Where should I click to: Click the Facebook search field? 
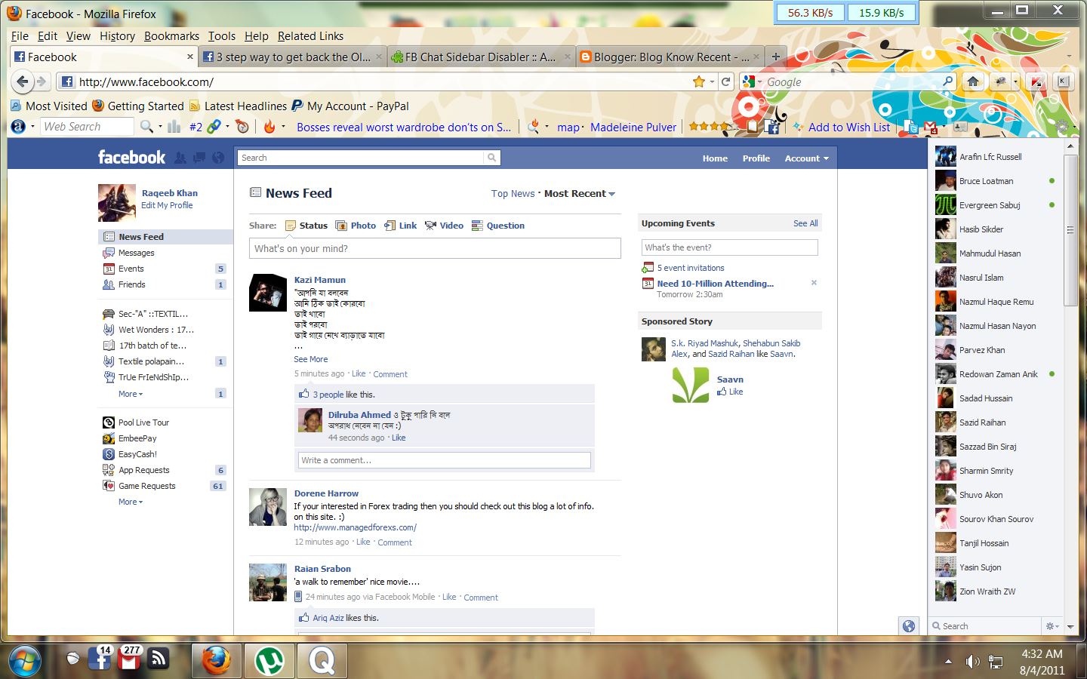(362, 158)
